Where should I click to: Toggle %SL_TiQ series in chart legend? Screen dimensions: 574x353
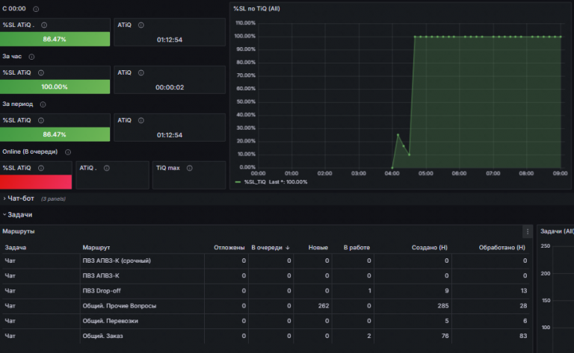(254, 182)
